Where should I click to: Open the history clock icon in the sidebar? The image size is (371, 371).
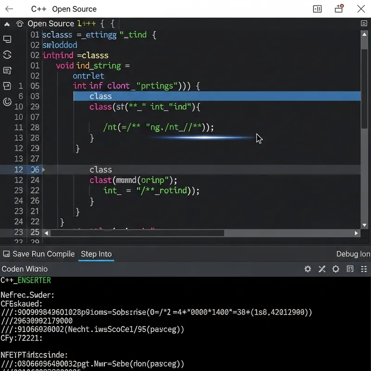[6, 101]
